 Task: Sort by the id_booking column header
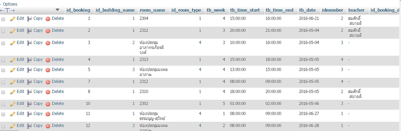[x=78, y=10]
